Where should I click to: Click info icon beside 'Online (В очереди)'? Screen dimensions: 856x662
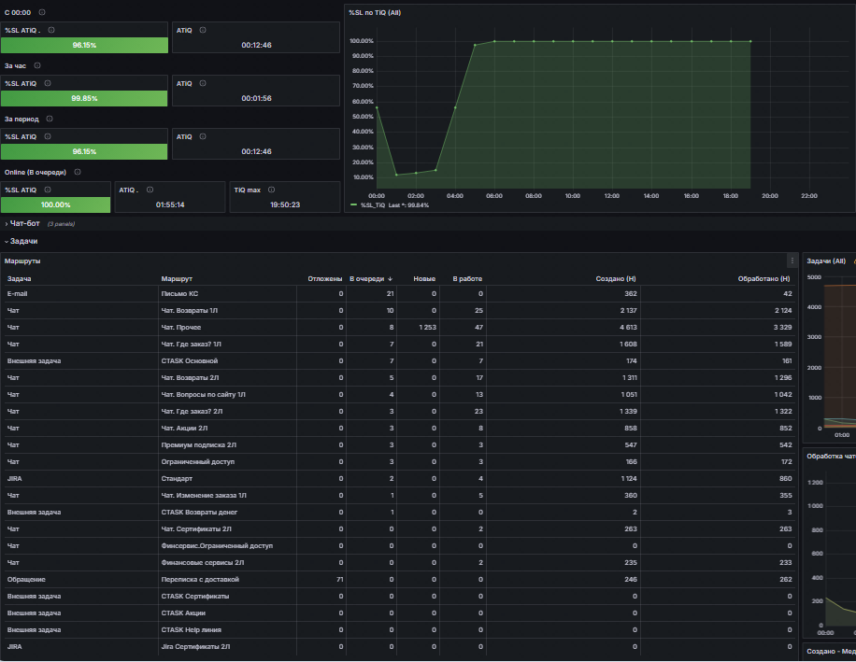pos(78,172)
